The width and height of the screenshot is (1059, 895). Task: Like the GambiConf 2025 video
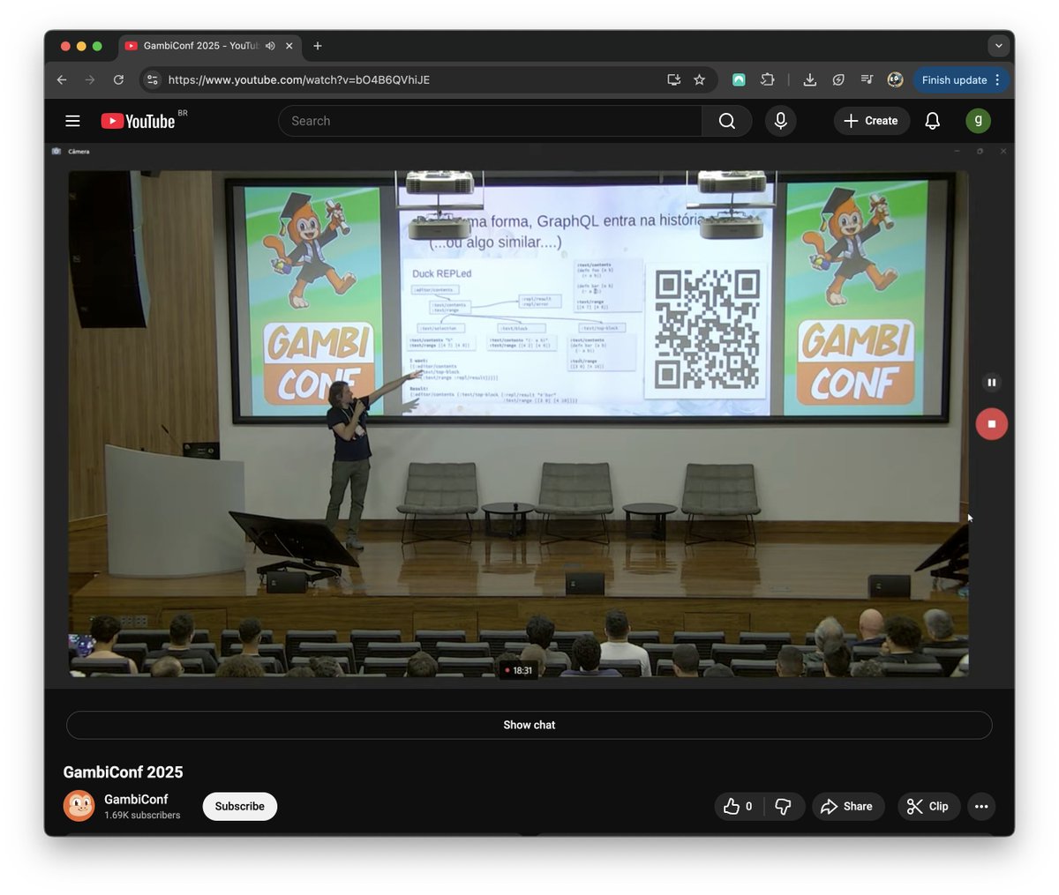[739, 806]
